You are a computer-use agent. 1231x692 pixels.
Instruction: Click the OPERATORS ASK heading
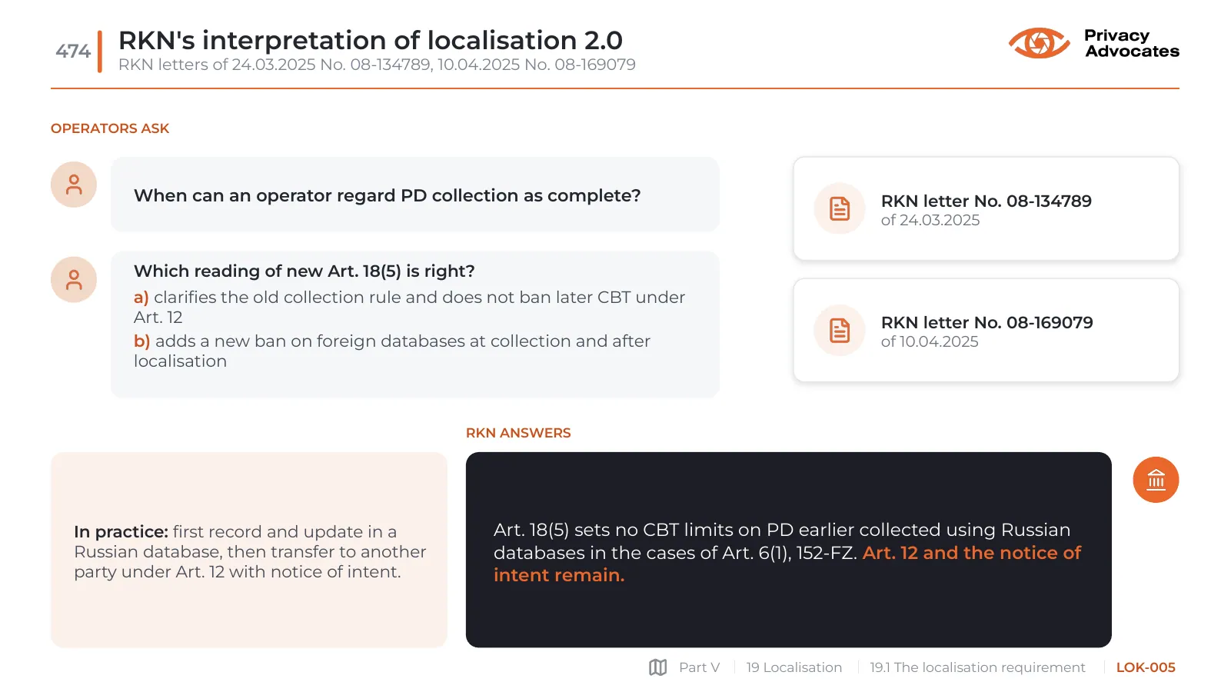pos(110,128)
